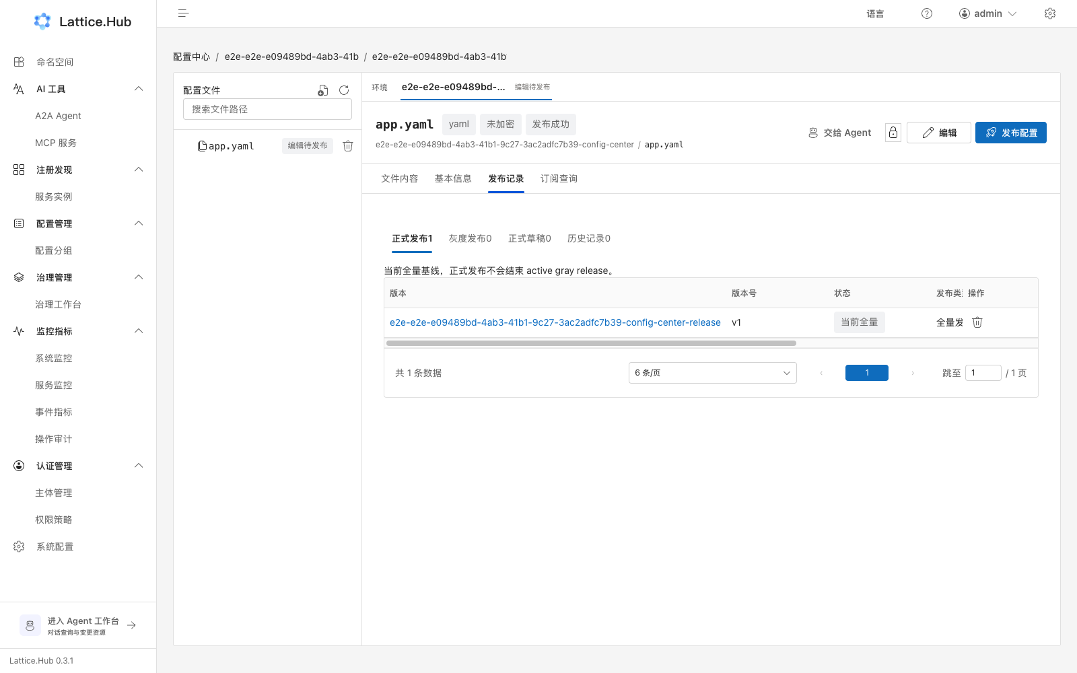
Task: Open 权限策略 in sidebar
Action: click(x=54, y=520)
